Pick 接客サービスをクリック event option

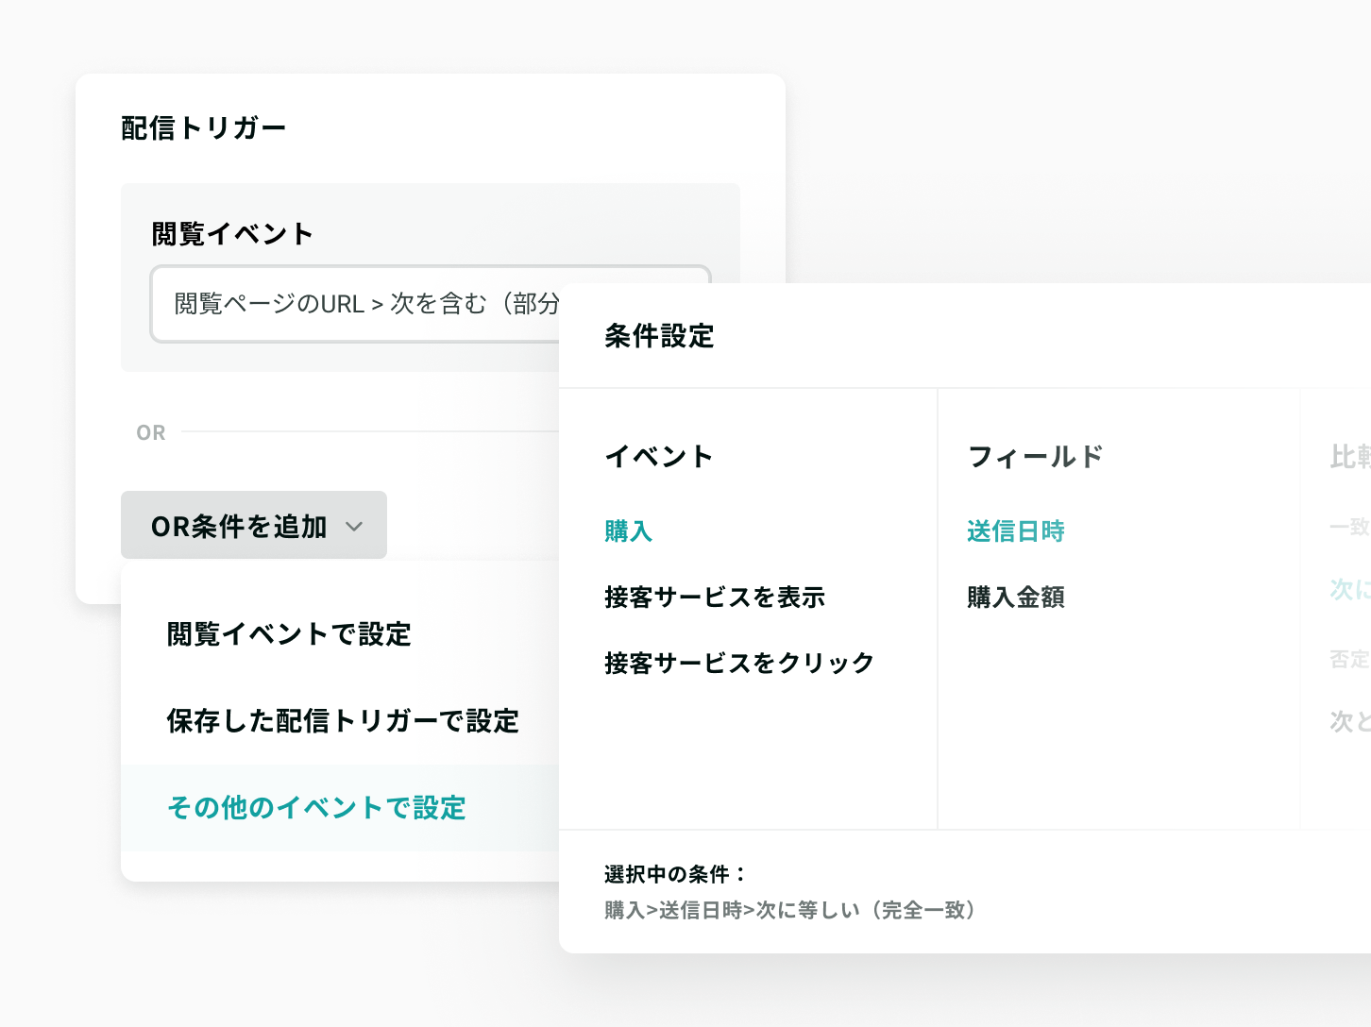[x=739, y=664]
